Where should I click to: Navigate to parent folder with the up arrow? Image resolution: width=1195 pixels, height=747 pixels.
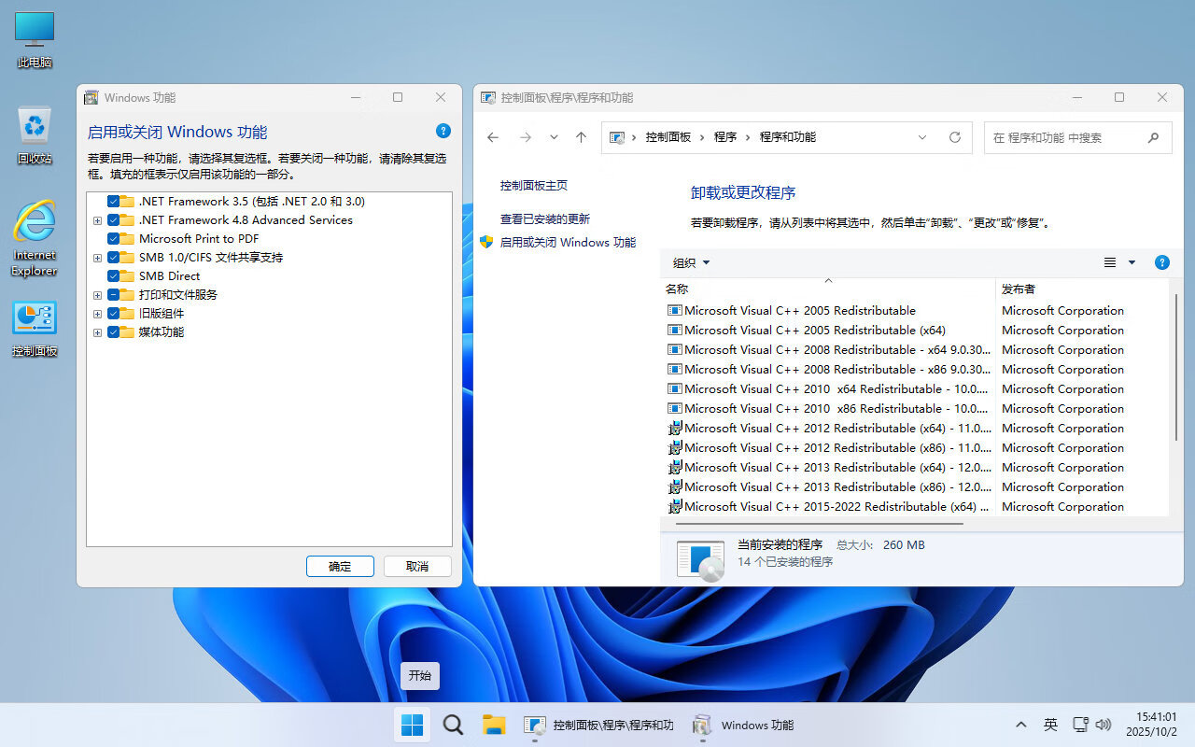(581, 136)
